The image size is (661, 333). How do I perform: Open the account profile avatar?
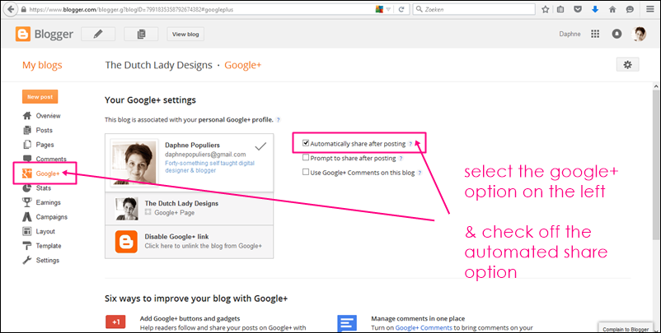pos(639,34)
